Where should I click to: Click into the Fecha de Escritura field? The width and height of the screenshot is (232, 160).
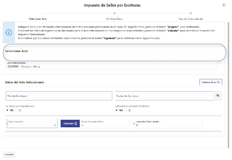[x=164, y=96]
